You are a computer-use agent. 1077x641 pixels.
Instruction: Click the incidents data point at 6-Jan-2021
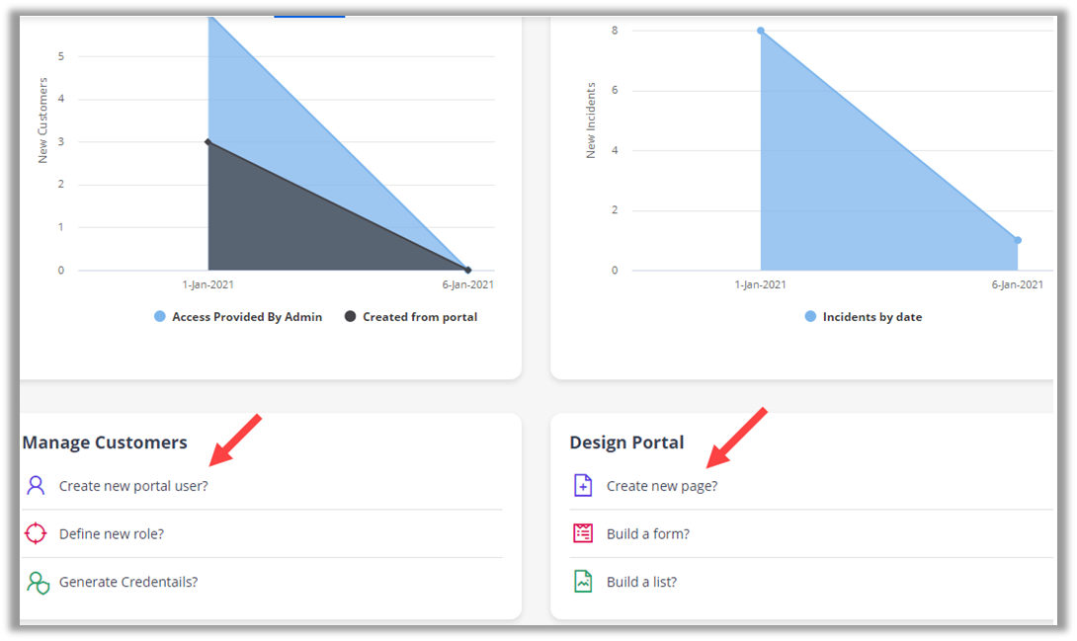coord(1017,240)
